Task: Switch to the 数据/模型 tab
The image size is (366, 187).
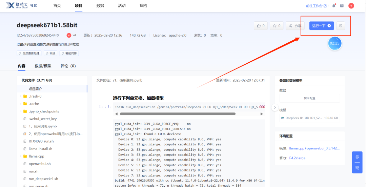Action: click(x=43, y=66)
